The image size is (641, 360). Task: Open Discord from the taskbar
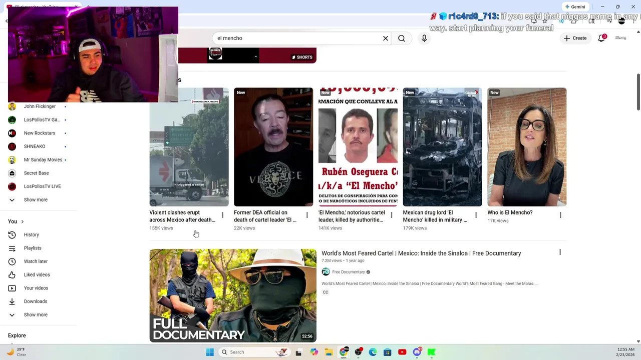click(417, 352)
